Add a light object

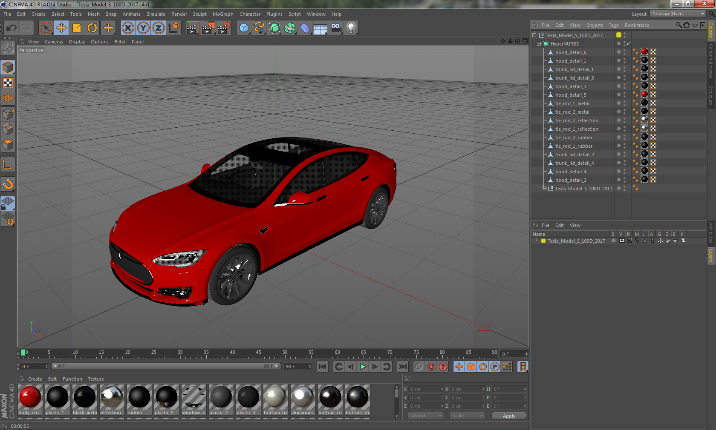351,28
